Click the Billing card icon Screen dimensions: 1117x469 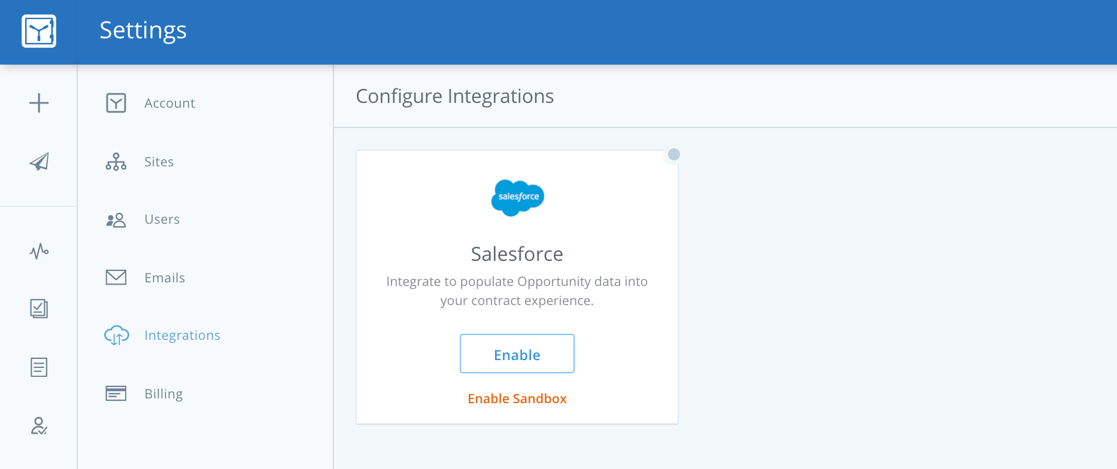(x=116, y=393)
